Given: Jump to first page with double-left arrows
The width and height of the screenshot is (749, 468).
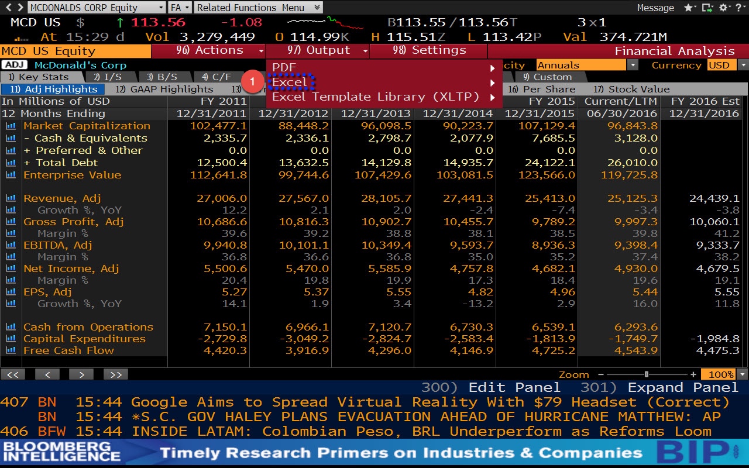Looking at the screenshot, I should [13, 374].
